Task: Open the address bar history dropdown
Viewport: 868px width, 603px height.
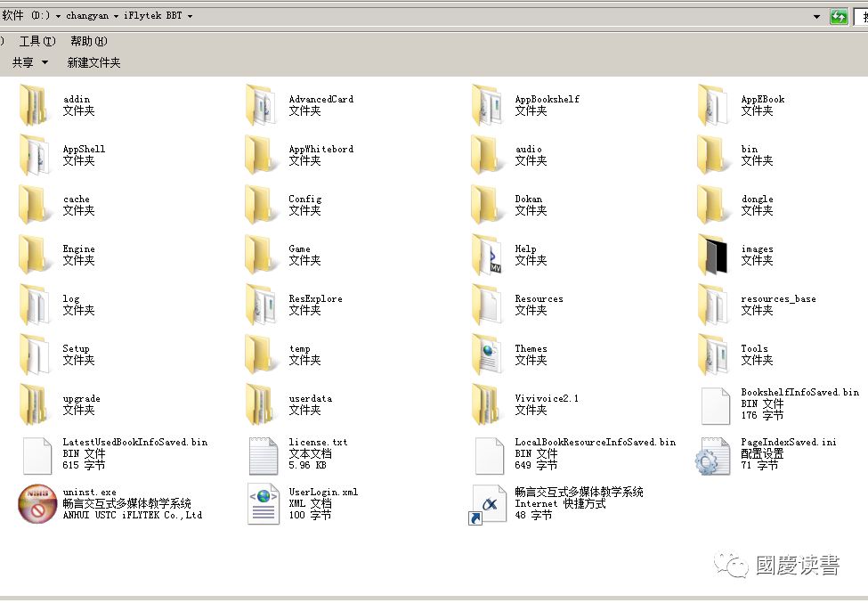Action: pyautogui.click(x=816, y=17)
